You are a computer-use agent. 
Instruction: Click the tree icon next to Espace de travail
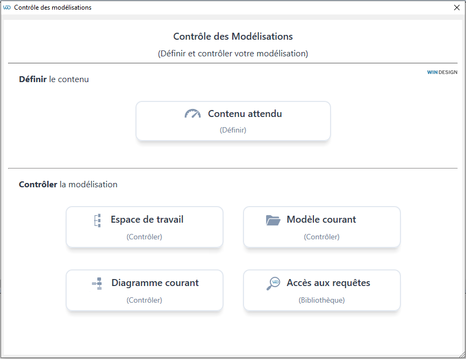click(x=97, y=221)
